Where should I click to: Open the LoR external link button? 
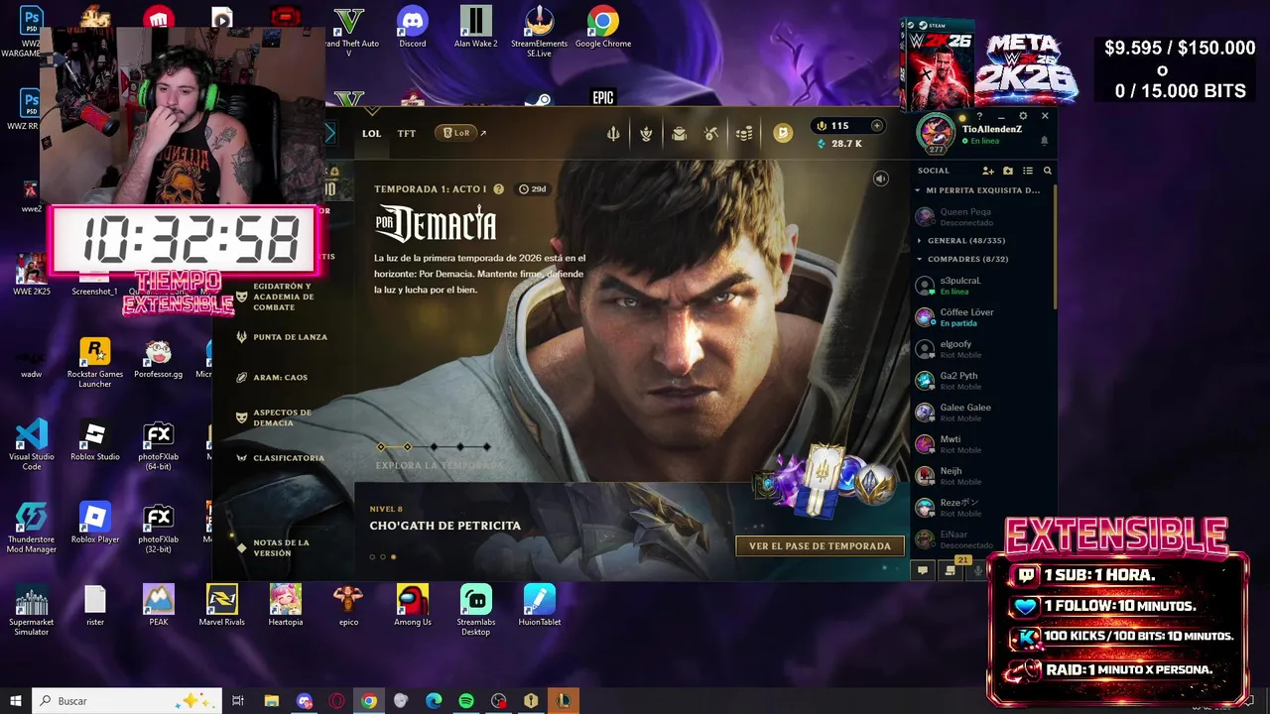click(x=460, y=133)
